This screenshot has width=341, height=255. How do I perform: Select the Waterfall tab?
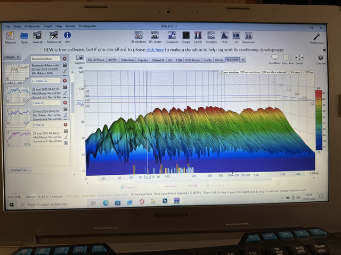[x=232, y=59]
